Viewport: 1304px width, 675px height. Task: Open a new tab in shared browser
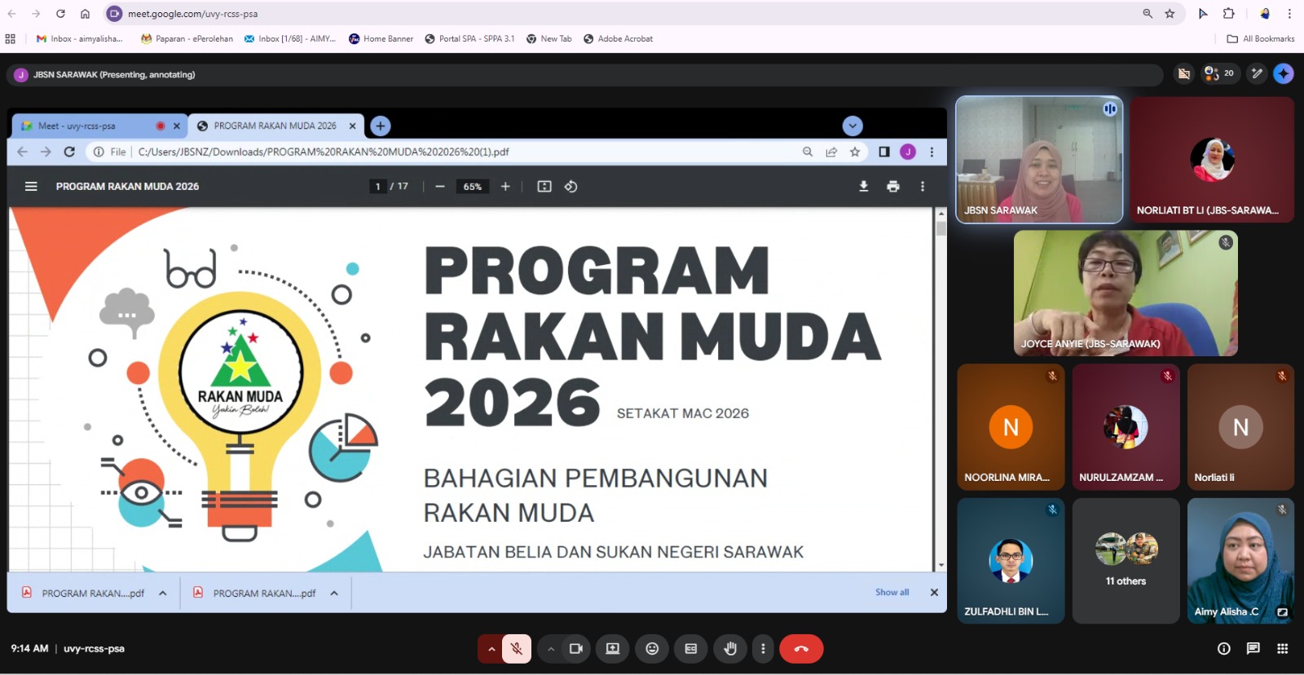click(380, 126)
